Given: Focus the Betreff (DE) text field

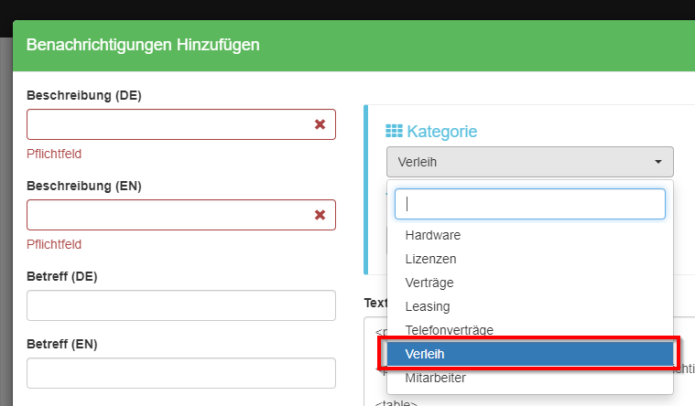Looking at the screenshot, I should pyautogui.click(x=180, y=305).
